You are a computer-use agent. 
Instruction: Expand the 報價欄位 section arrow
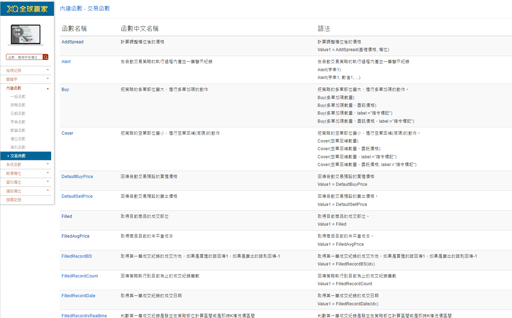point(48,173)
